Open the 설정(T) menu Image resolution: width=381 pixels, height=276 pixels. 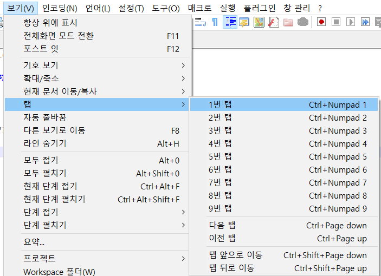coord(131,8)
